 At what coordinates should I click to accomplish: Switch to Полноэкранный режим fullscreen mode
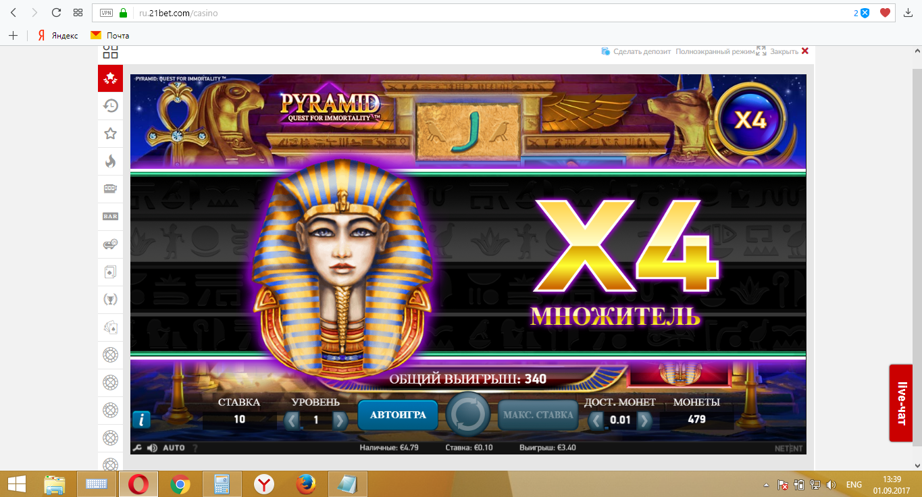coord(721,51)
